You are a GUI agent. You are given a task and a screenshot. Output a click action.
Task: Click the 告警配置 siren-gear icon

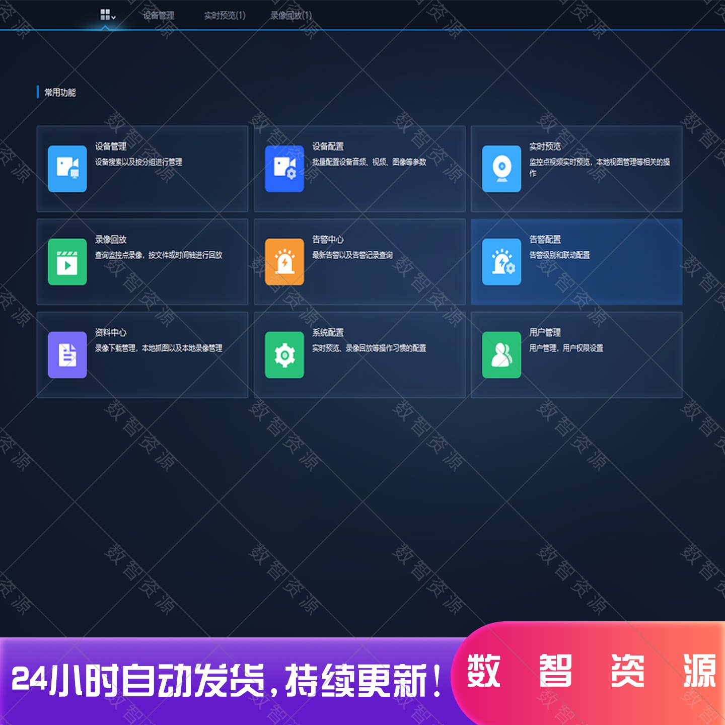pos(501,262)
